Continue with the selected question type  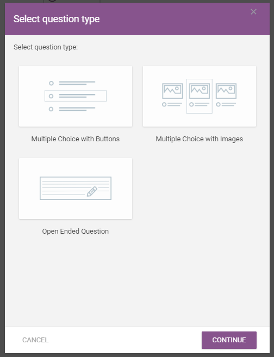tap(229, 340)
